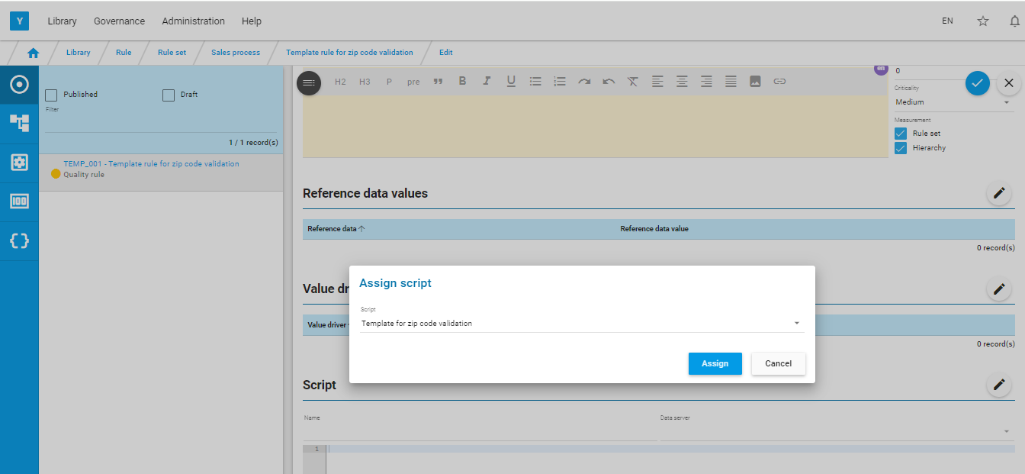Click the purple en language badge
The width and height of the screenshot is (1025, 474).
(881, 69)
